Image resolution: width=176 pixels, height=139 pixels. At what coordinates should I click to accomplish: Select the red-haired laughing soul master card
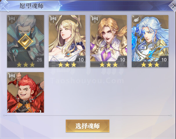click(x=26, y=92)
